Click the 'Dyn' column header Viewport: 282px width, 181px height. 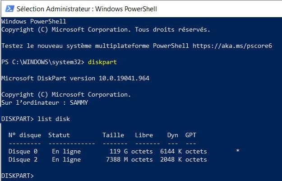click(173, 135)
